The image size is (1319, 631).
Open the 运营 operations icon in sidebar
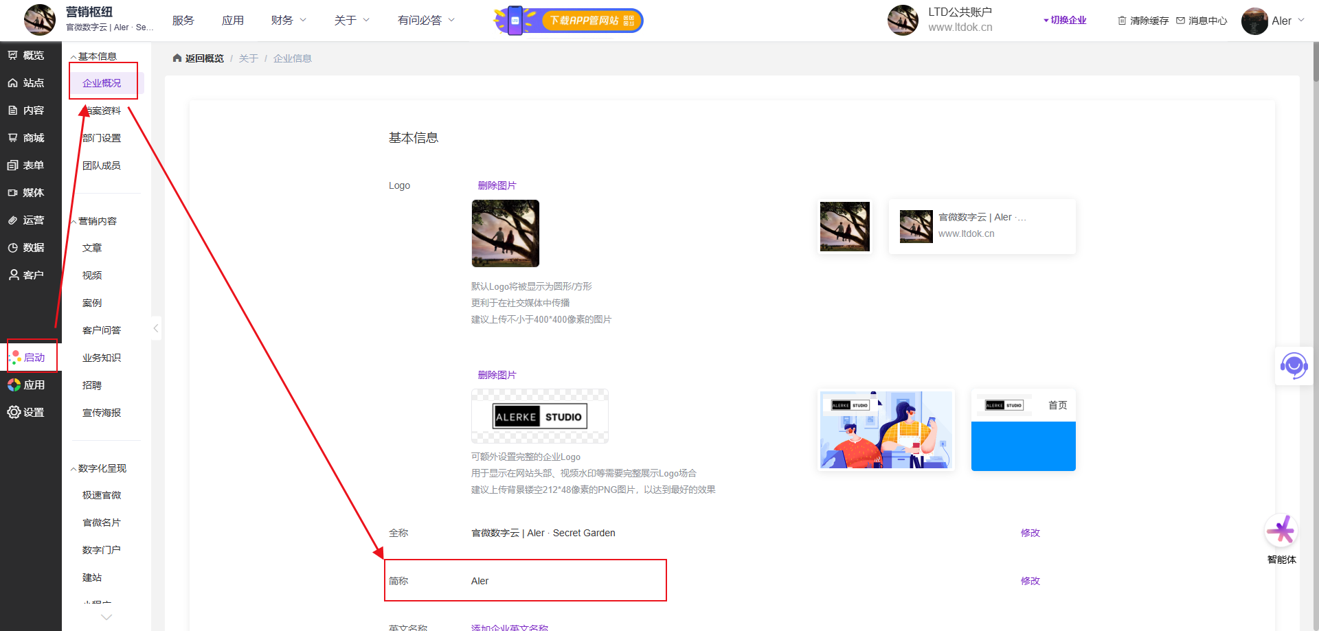click(12, 220)
